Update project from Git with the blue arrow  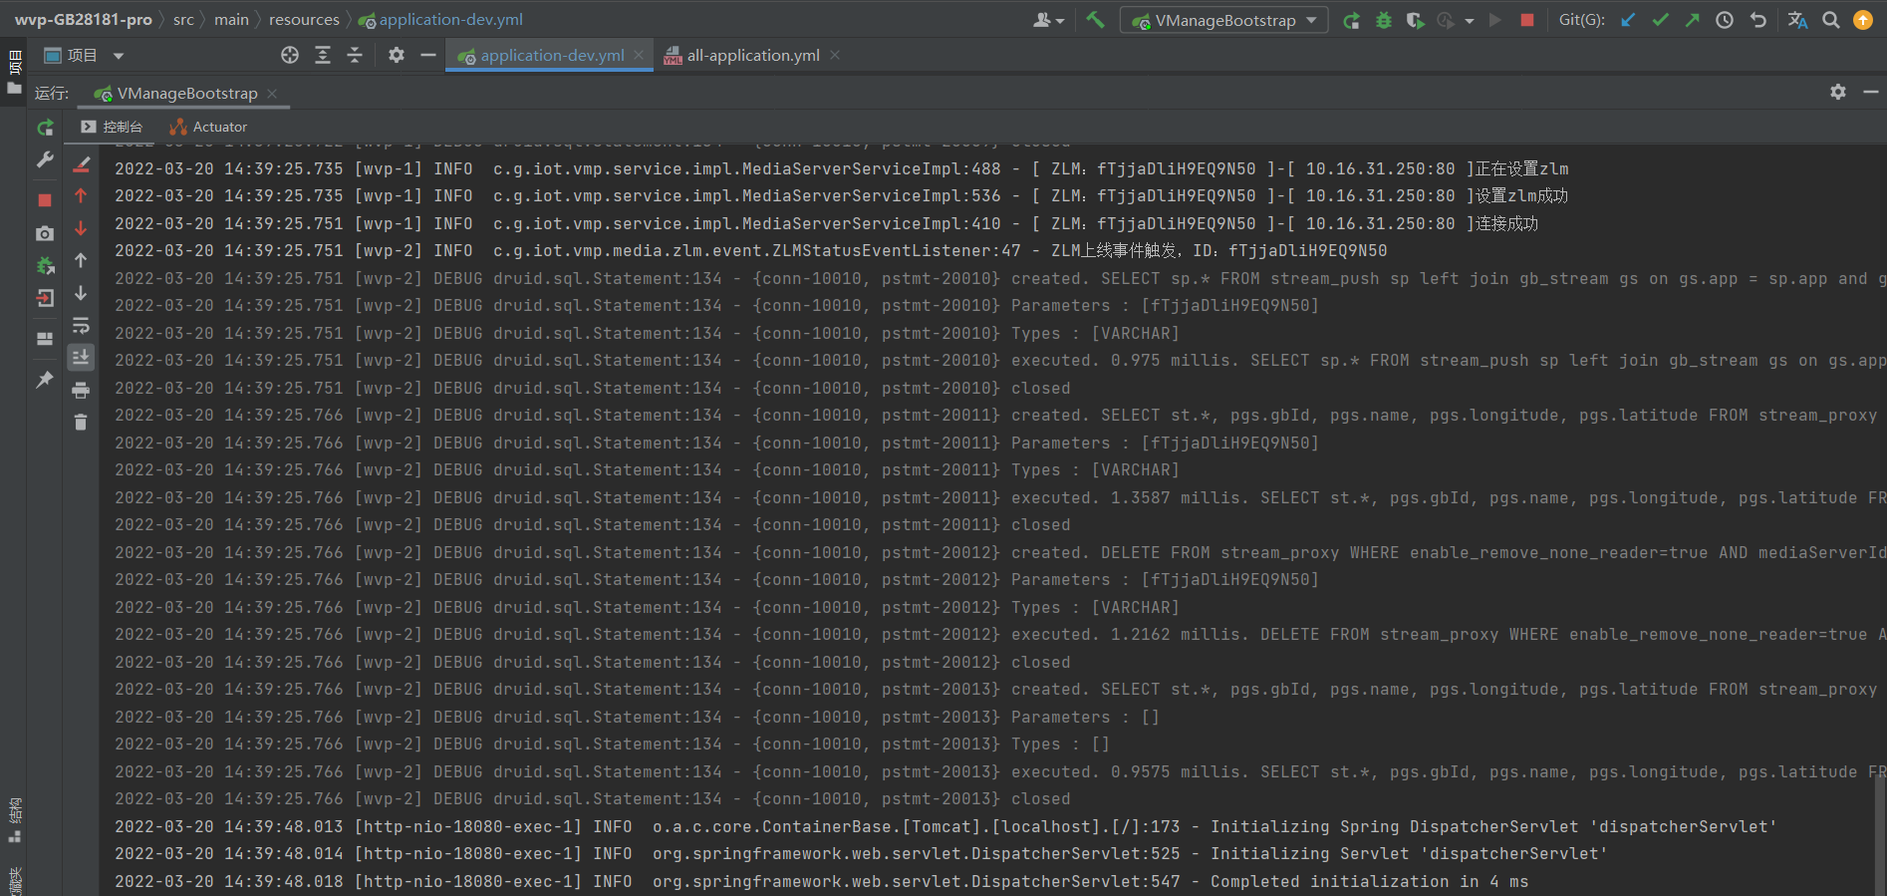pyautogui.click(x=1628, y=20)
